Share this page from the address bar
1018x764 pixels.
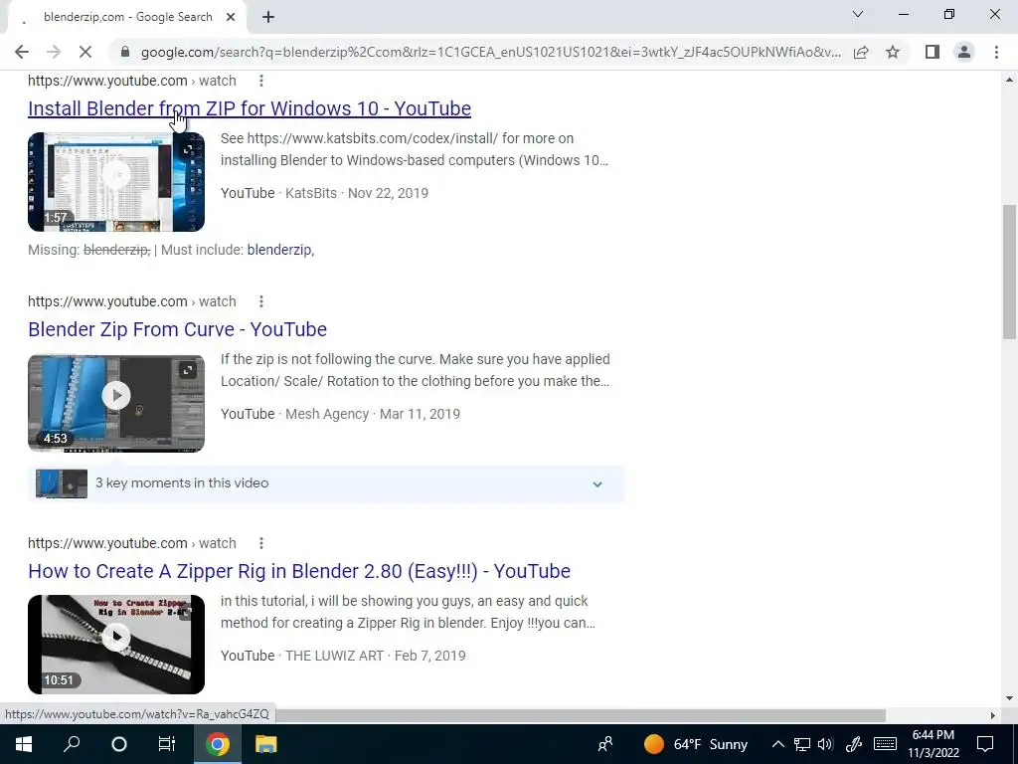point(861,52)
